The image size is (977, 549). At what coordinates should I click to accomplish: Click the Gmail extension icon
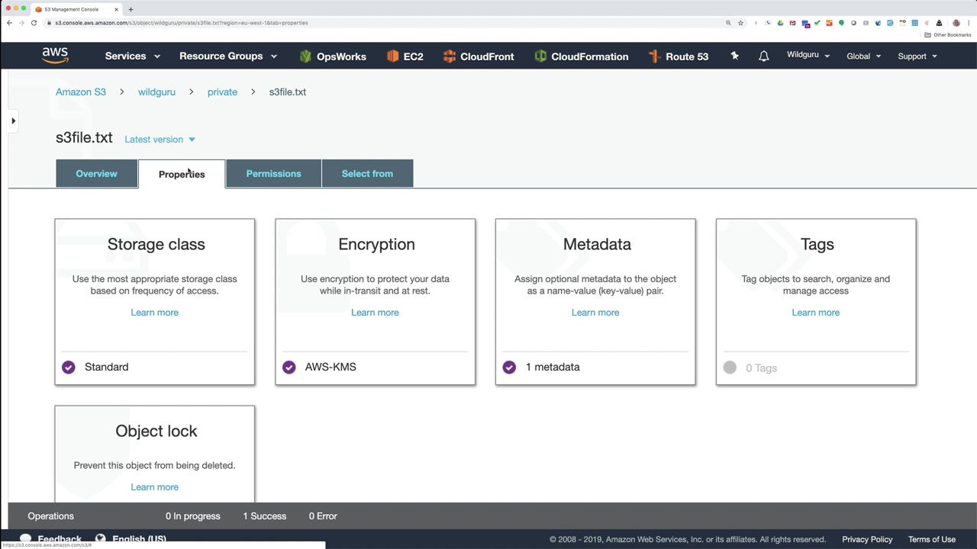pyautogui.click(x=792, y=23)
